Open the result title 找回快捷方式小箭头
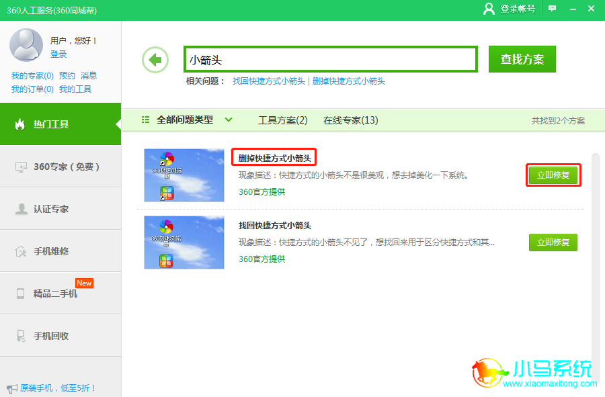605x397 pixels. tap(275, 225)
